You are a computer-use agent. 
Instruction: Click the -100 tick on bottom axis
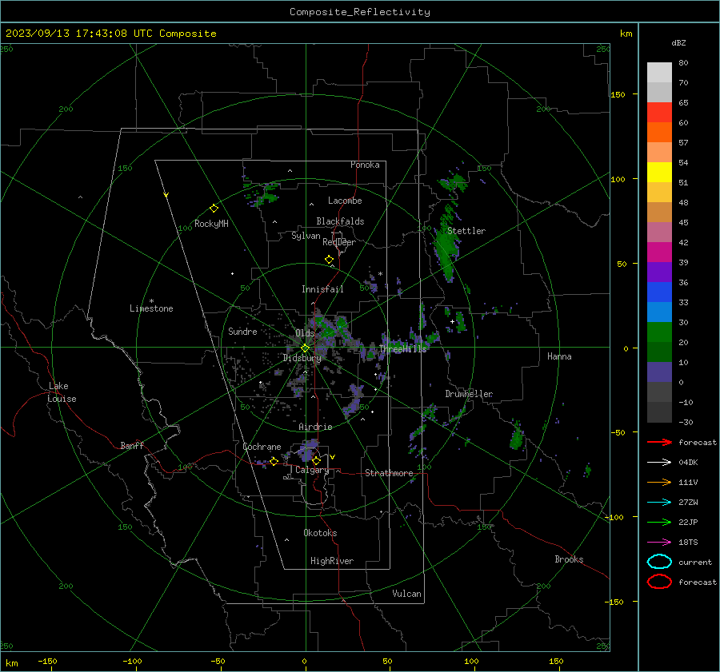click(132, 661)
